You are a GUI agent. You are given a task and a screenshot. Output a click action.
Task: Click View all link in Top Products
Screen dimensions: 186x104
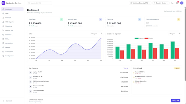126,68
